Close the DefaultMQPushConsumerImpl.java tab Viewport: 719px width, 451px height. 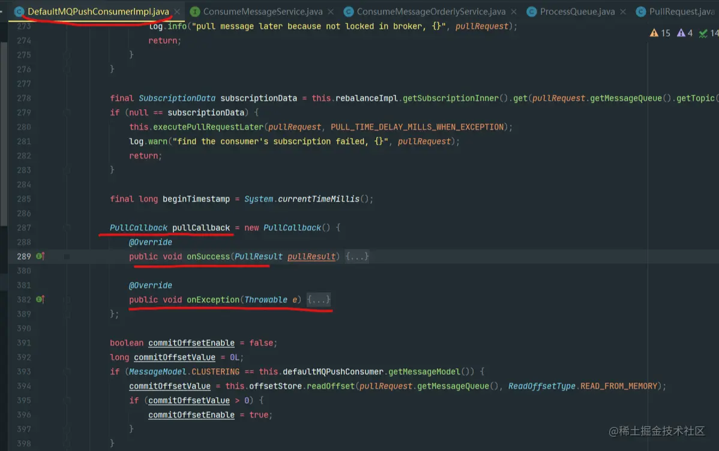click(x=177, y=12)
